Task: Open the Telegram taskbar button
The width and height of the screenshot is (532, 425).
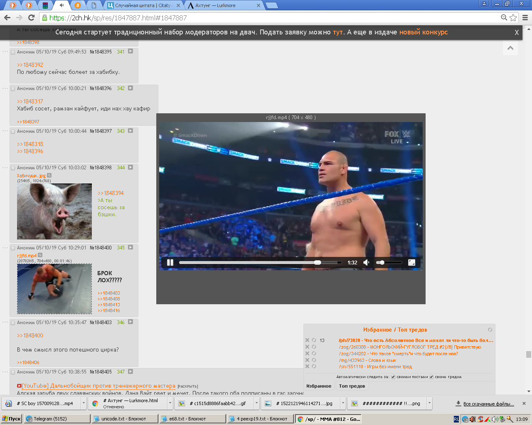Action: 57,419
